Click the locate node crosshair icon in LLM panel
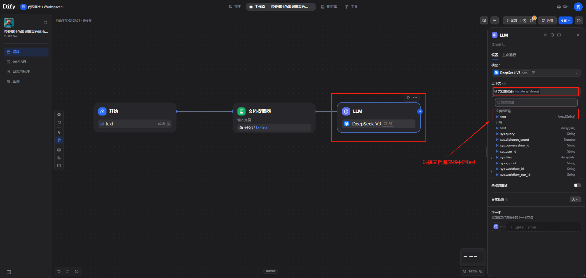This screenshot has height=278, width=586. (552, 35)
